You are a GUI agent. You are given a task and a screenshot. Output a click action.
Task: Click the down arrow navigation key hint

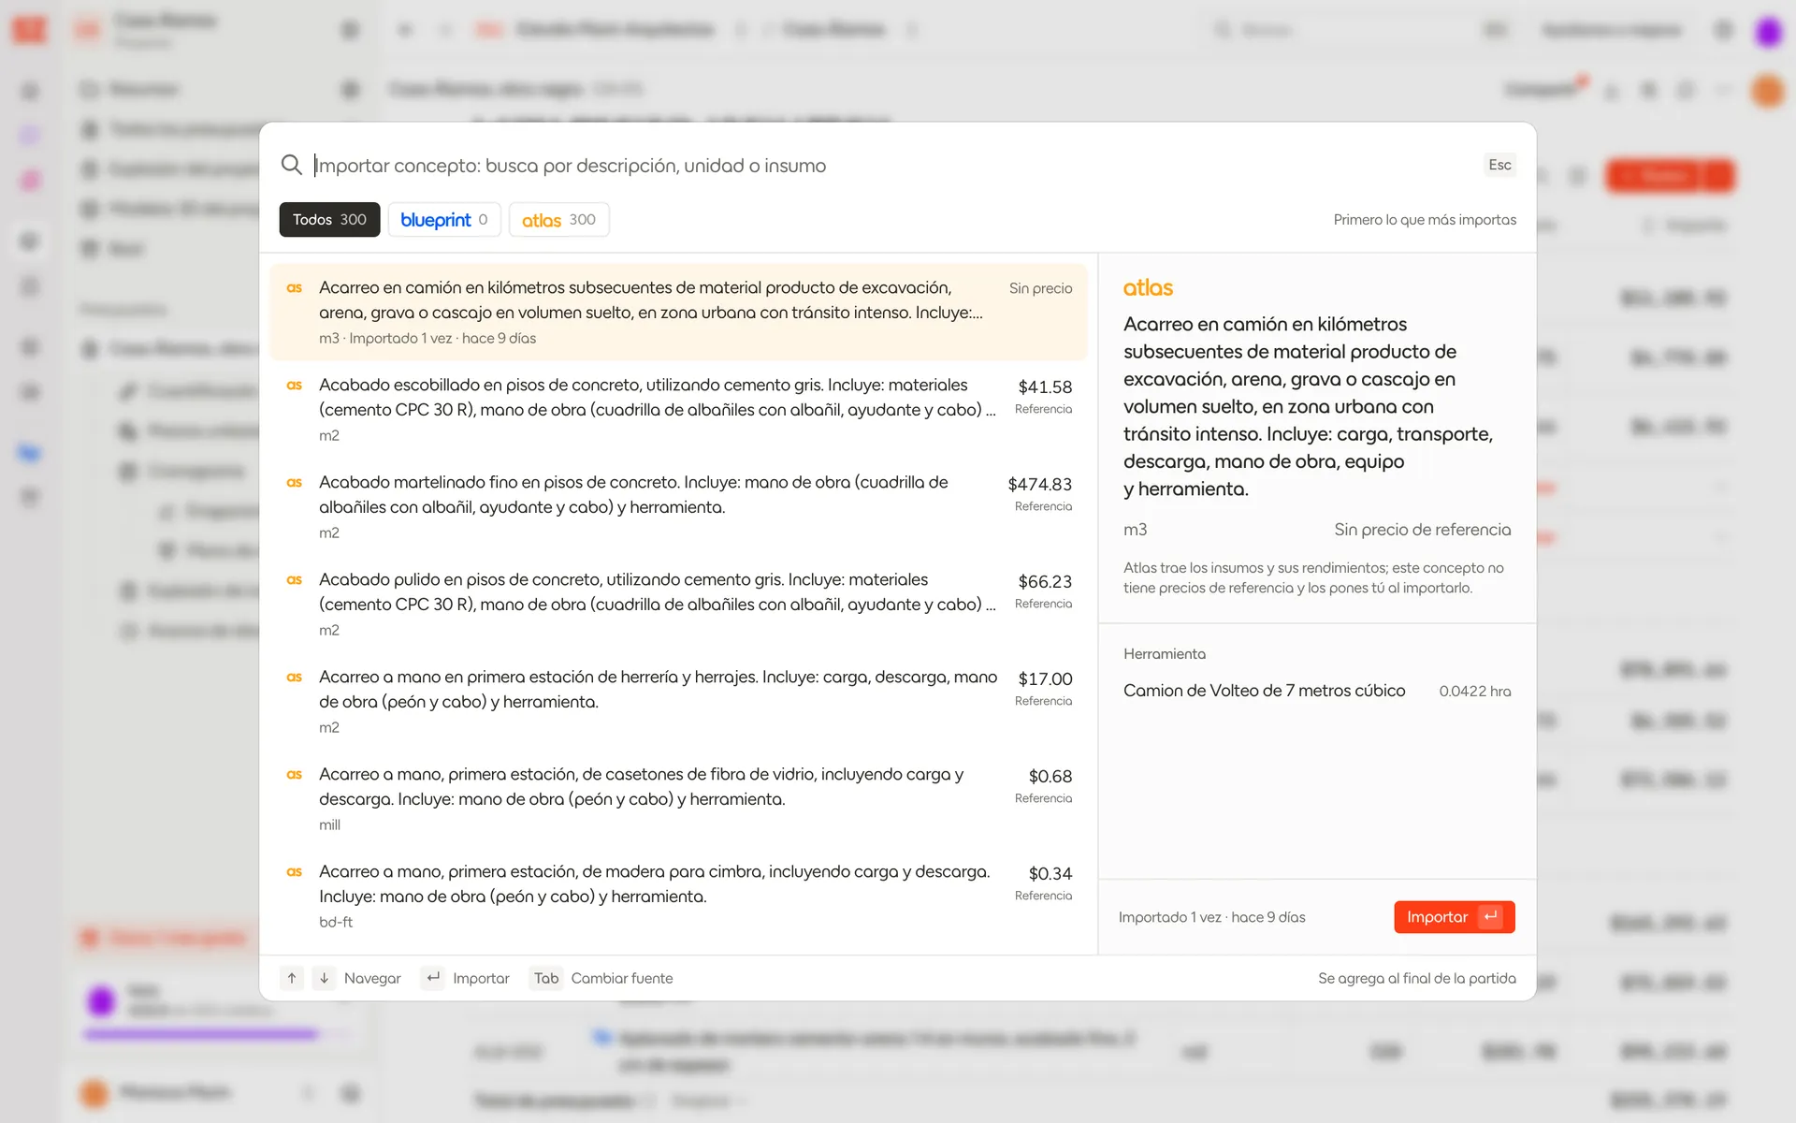pos(324,978)
